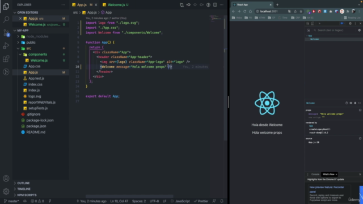Open setupTests.js in the file tree
The image size is (363, 204).
click(38, 108)
